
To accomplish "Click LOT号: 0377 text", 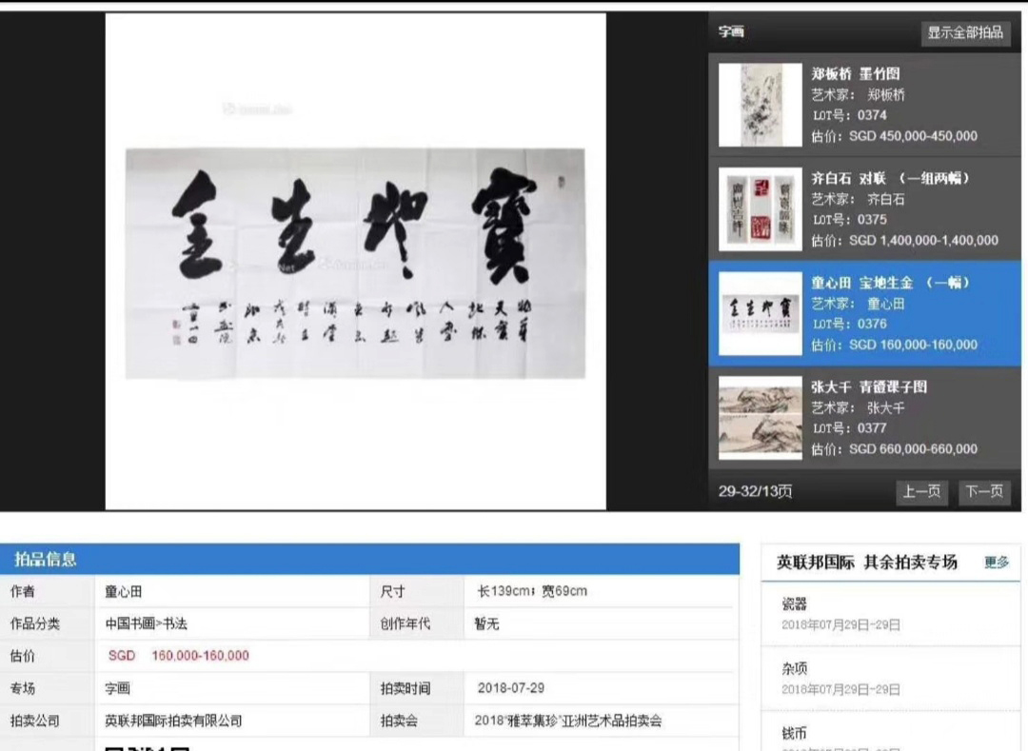I will (x=850, y=428).
